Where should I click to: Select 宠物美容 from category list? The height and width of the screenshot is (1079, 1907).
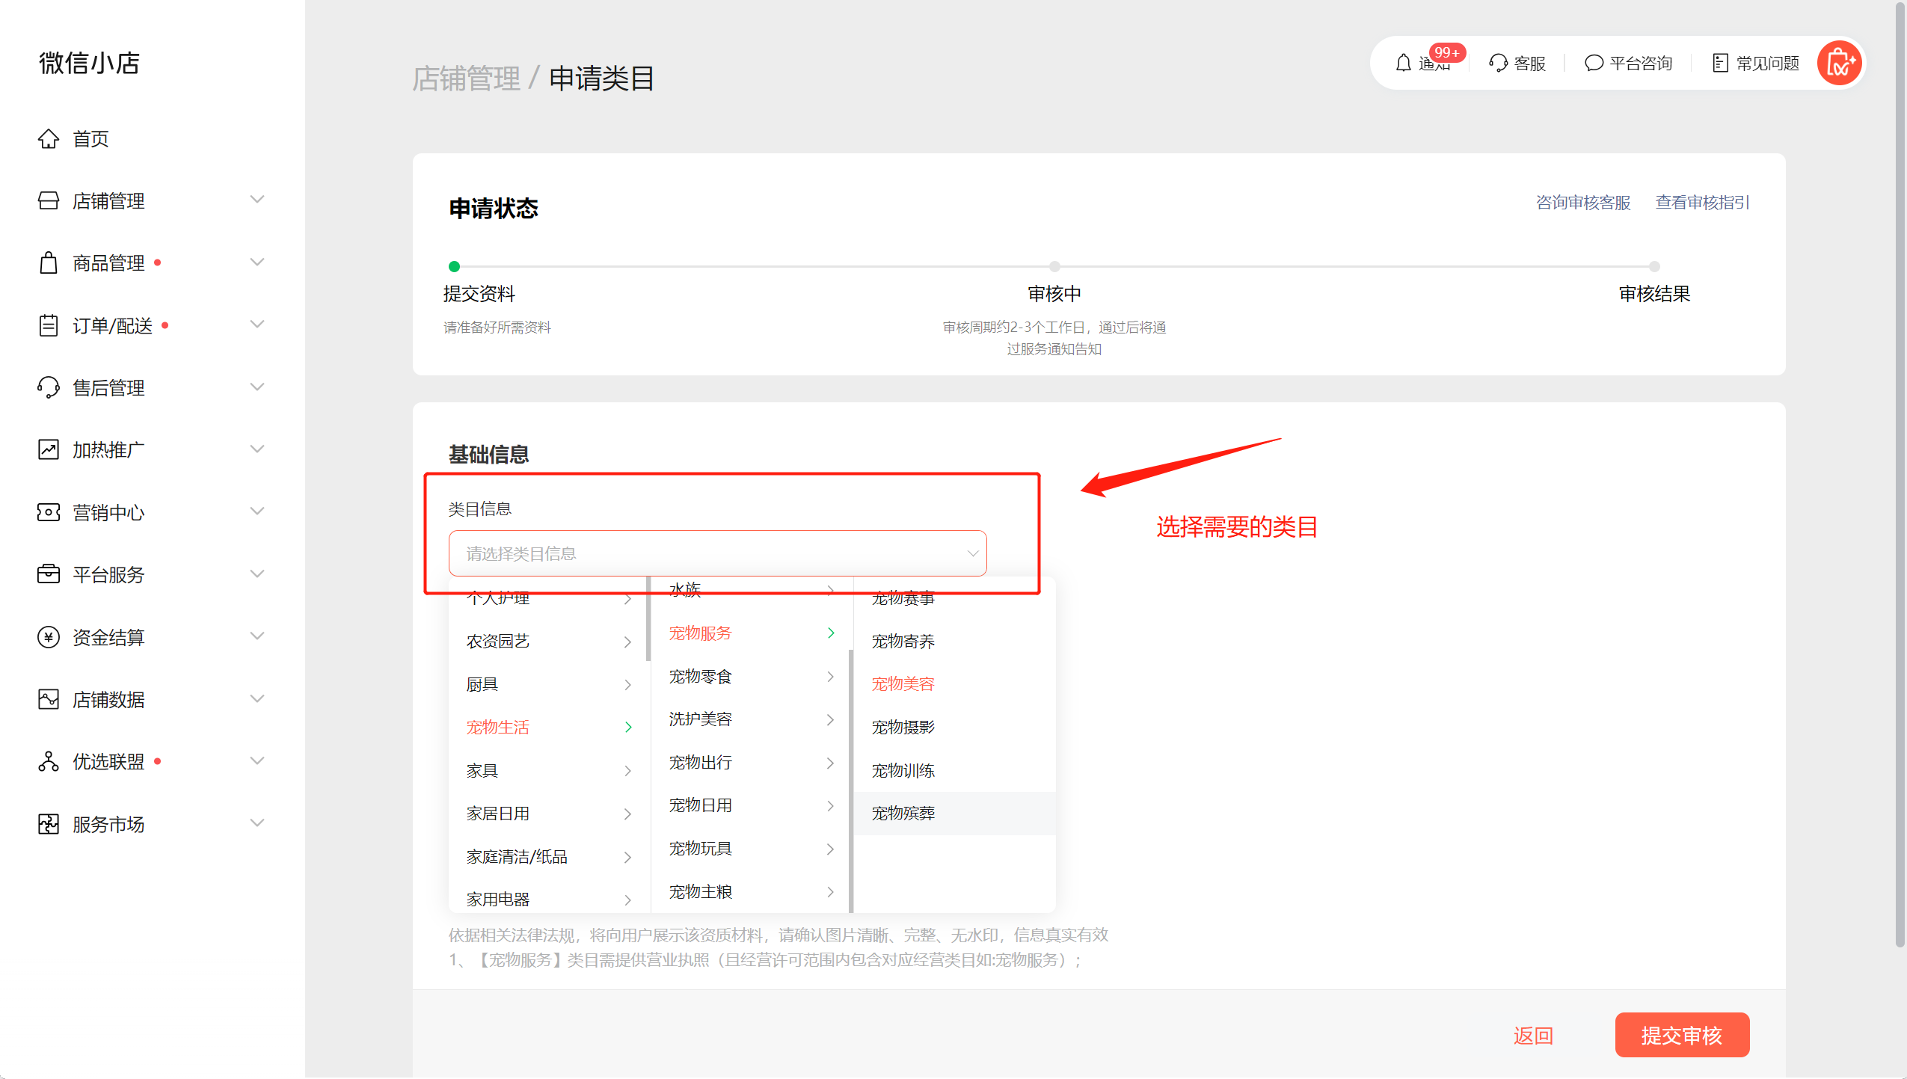coord(903,683)
